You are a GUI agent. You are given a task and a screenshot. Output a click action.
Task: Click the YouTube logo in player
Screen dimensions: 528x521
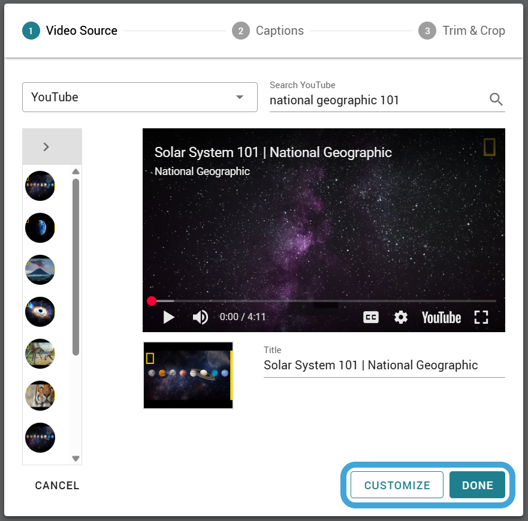441,318
